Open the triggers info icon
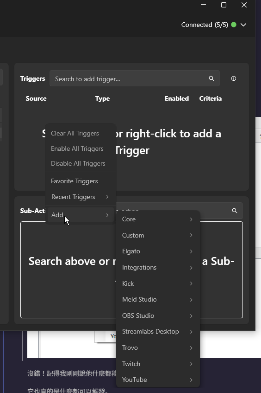Screen dimensions: 261x393 (234, 78)
